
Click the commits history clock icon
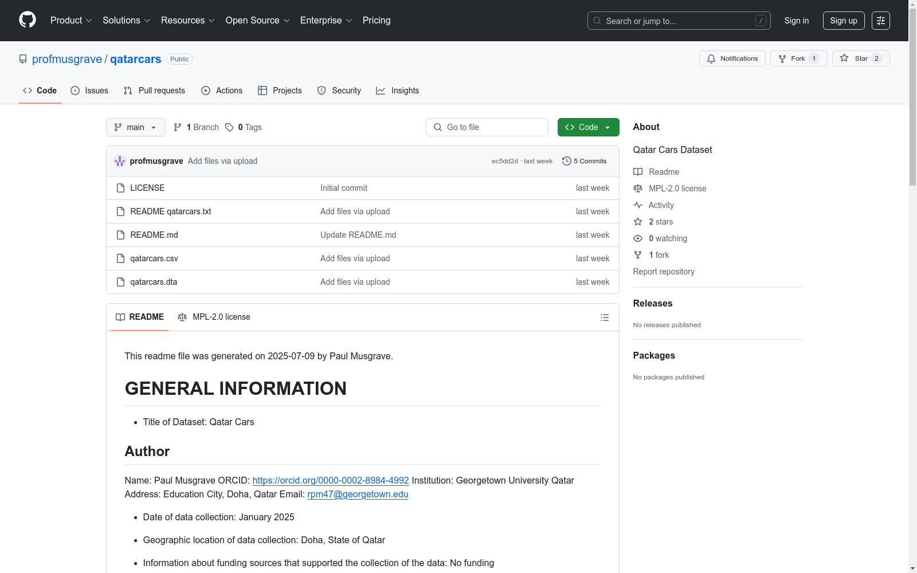tap(567, 161)
